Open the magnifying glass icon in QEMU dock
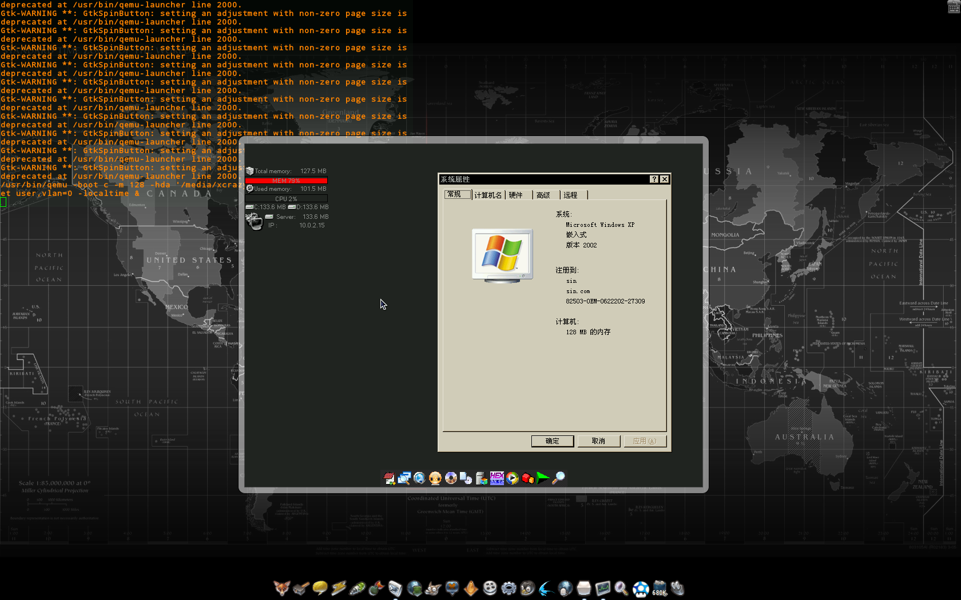The width and height of the screenshot is (961, 600). [559, 478]
